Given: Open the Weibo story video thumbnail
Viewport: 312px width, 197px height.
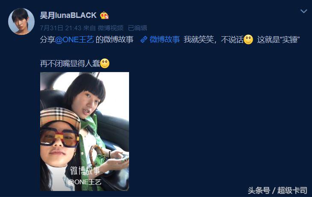Looking at the screenshot, I should point(85,131).
